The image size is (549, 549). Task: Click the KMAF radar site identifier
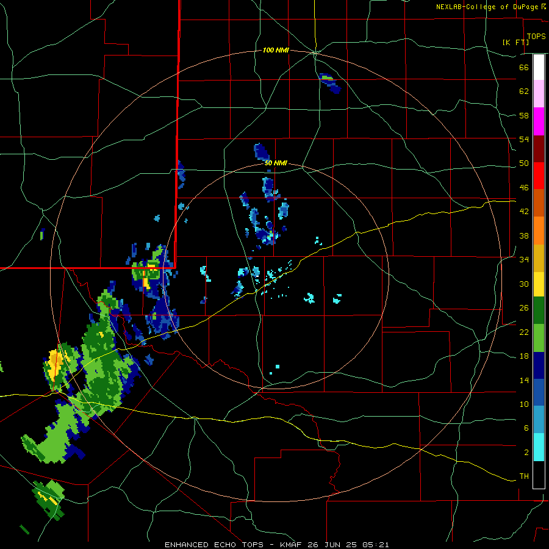[x=292, y=545]
